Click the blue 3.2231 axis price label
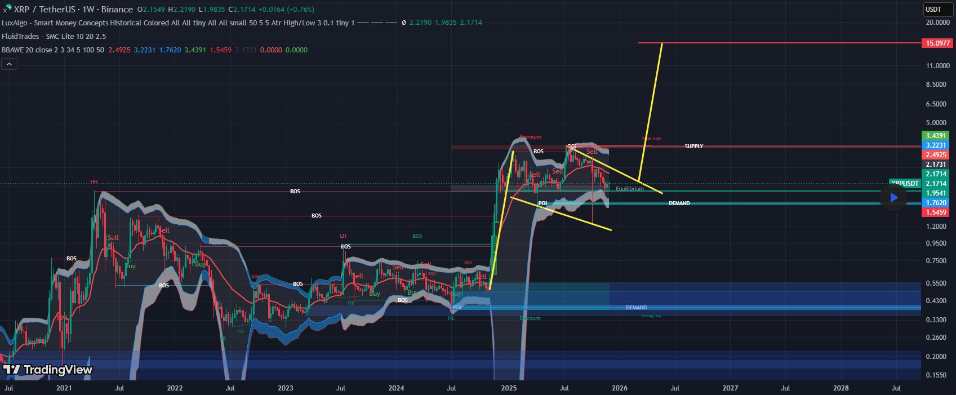This screenshot has width=956, height=395. click(x=936, y=145)
